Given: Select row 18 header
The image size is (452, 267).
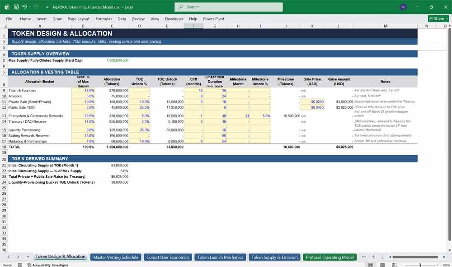Looking at the screenshot, I should tap(4, 147).
